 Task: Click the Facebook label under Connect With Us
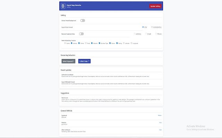click(x=64, y=116)
